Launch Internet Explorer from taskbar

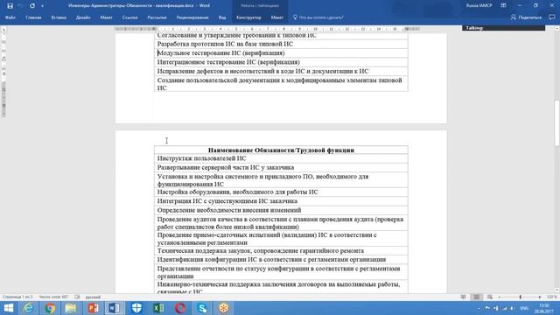click(x=28, y=308)
